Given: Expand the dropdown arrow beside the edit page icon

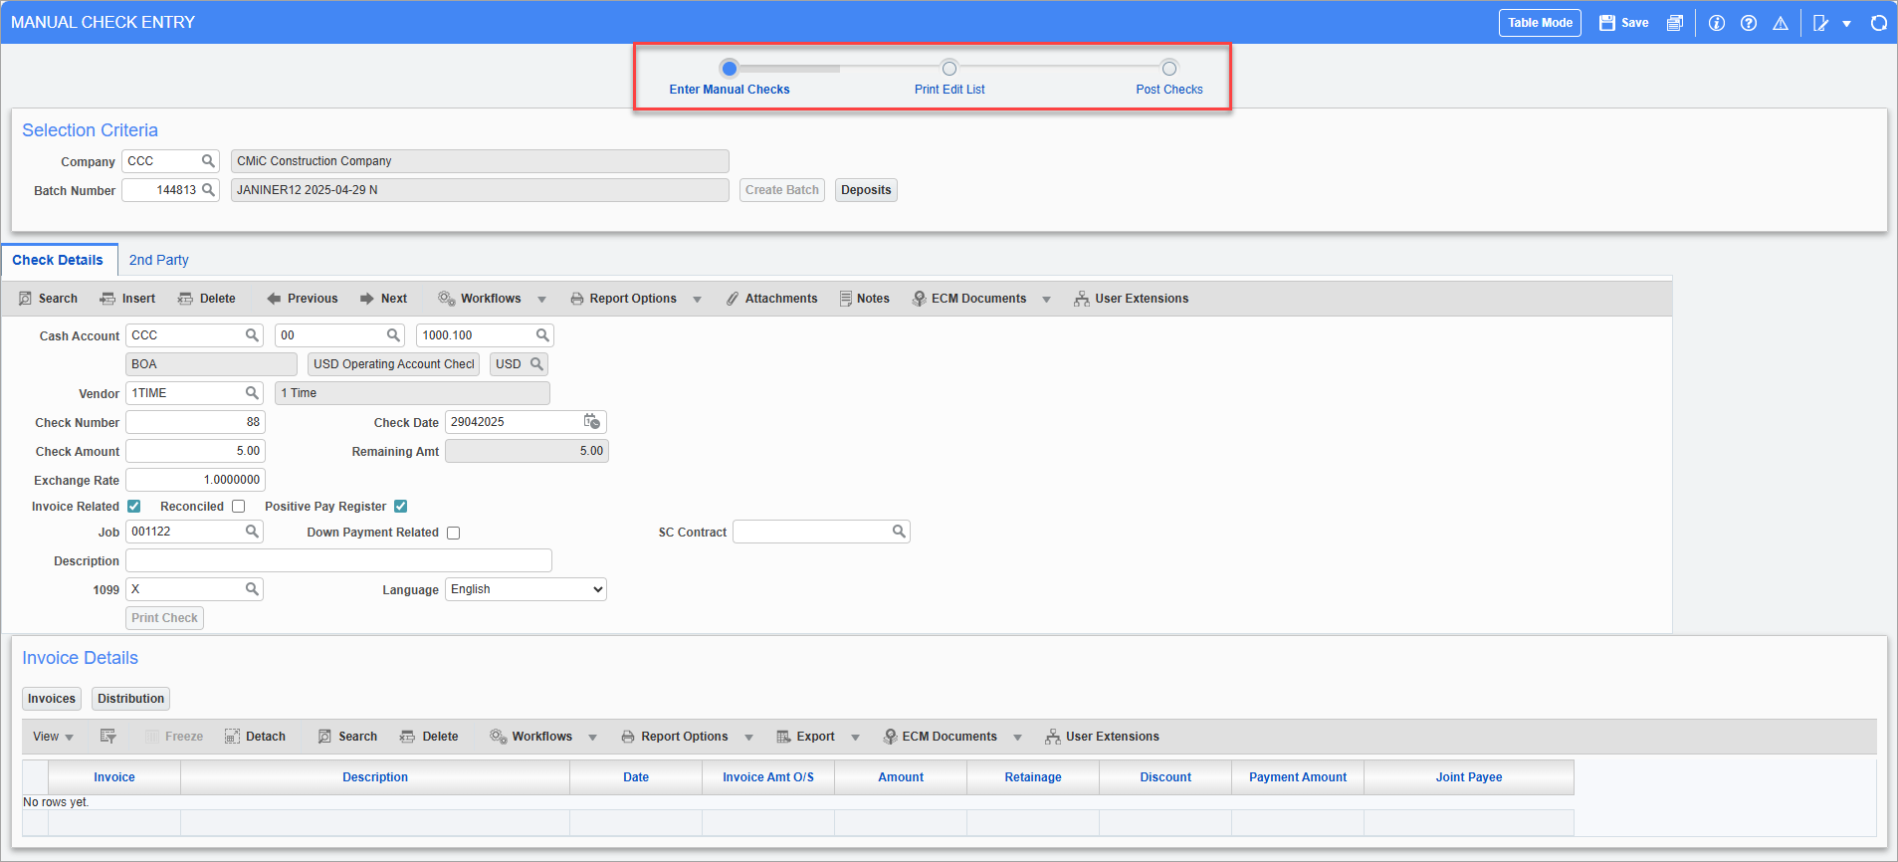Looking at the screenshot, I should click(1847, 24).
